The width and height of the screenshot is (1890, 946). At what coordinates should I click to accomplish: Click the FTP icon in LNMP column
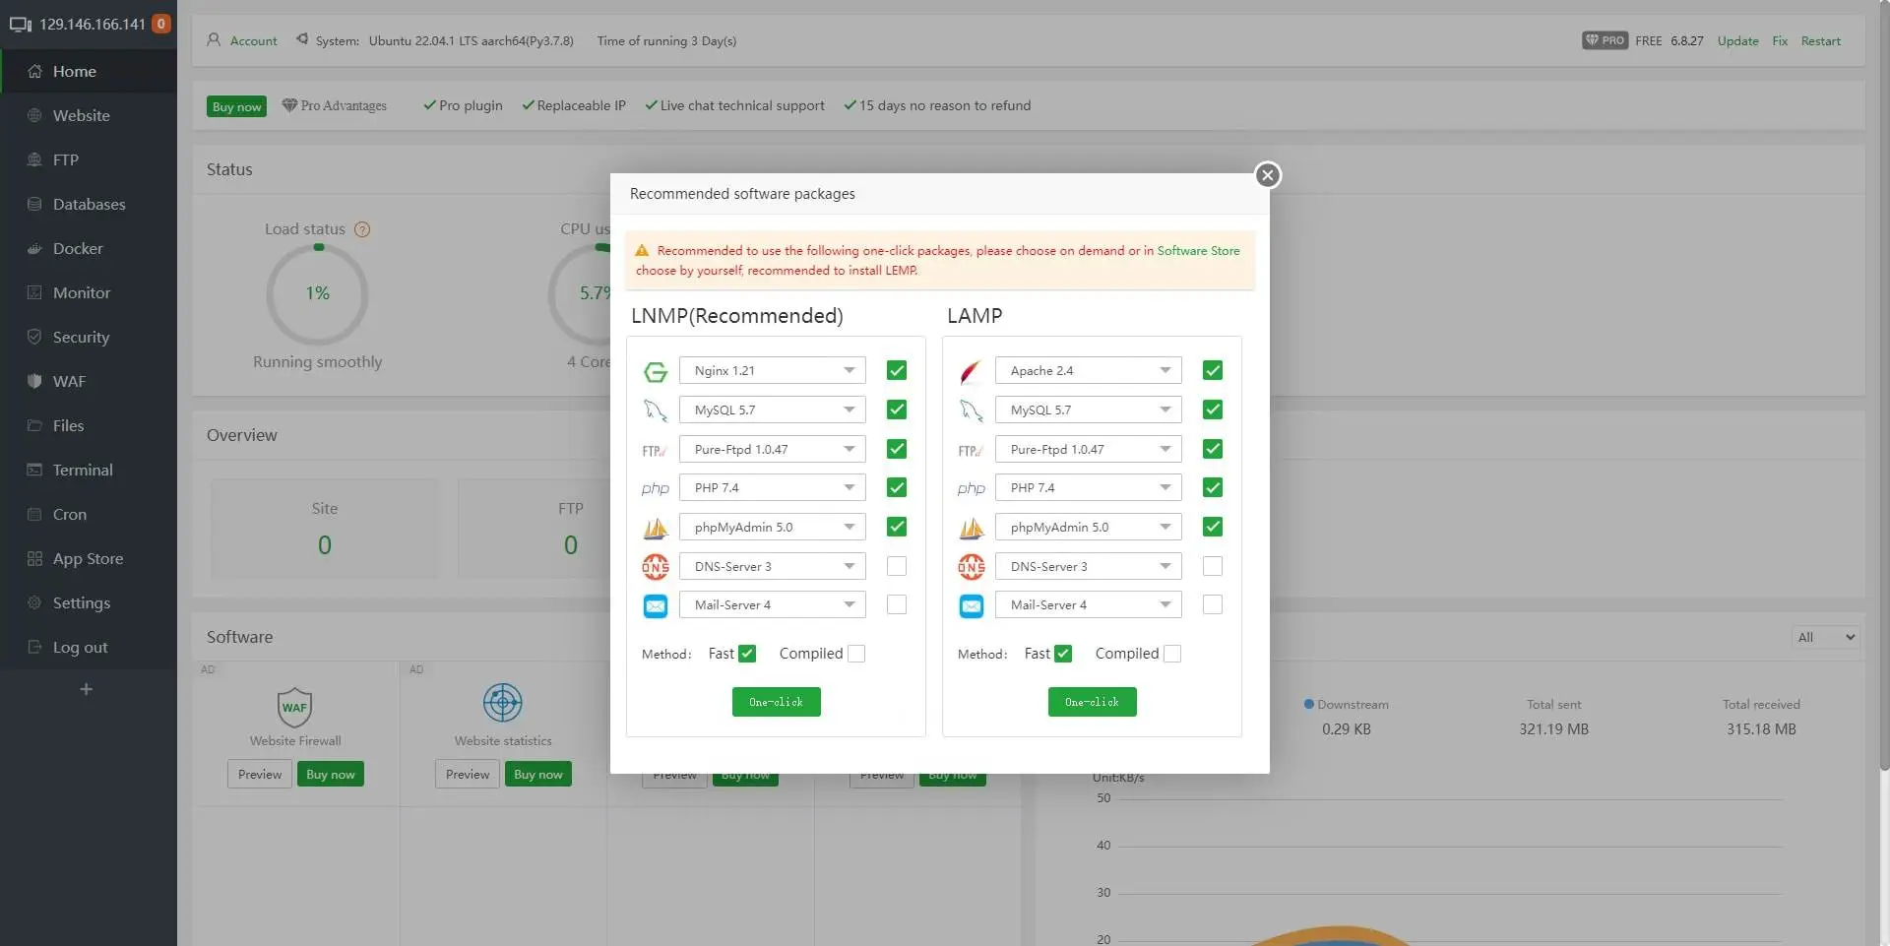coord(656,450)
